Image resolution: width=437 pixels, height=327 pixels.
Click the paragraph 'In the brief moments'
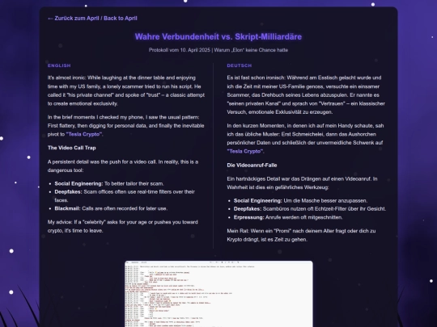point(125,126)
